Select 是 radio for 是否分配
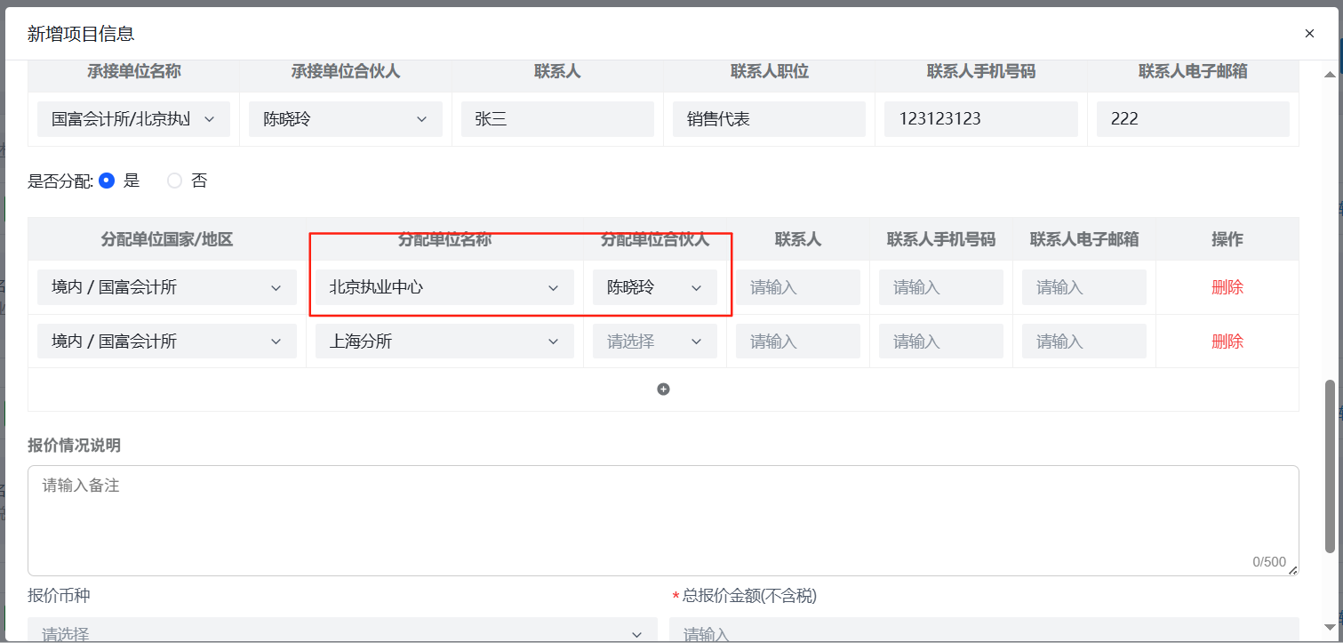Viewport: 1343px width, 643px height. pos(107,181)
